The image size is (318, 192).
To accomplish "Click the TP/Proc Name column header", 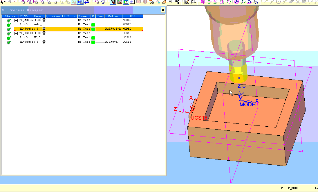I will [x=30, y=16].
